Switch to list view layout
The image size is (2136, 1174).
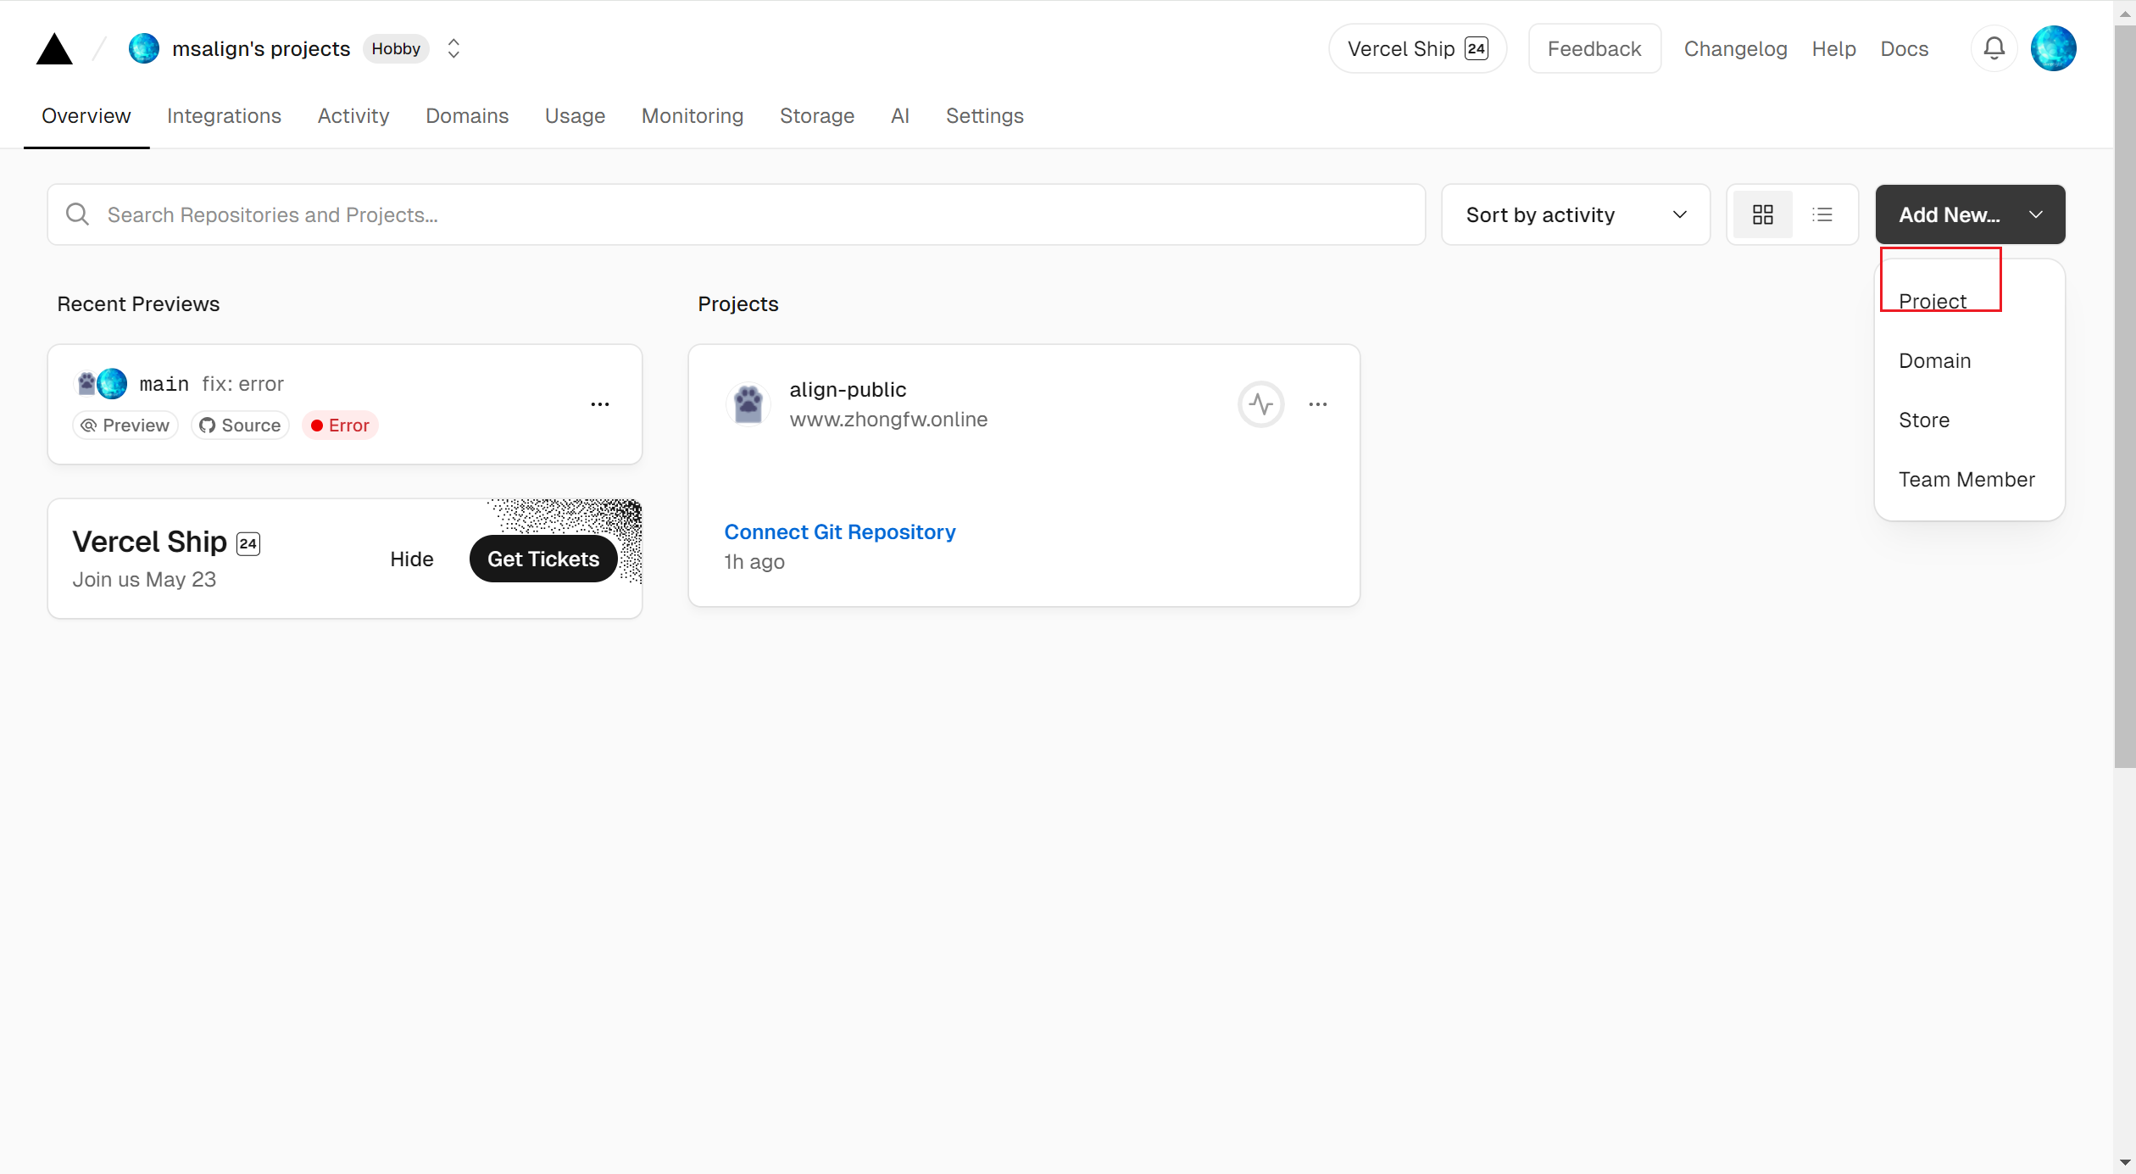point(1822,214)
